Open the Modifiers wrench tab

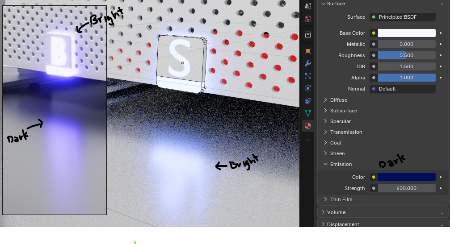click(307, 63)
